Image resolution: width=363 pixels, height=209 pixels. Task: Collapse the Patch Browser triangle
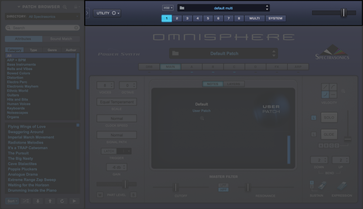(x=19, y=7)
